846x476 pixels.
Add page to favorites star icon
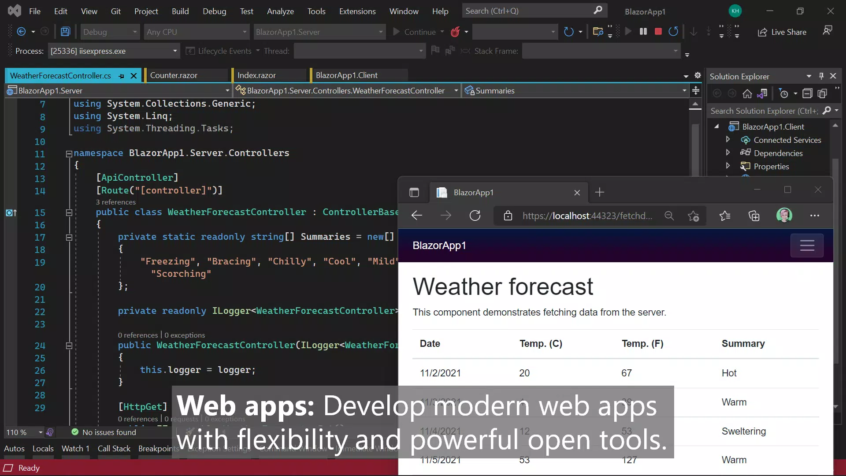click(694, 216)
